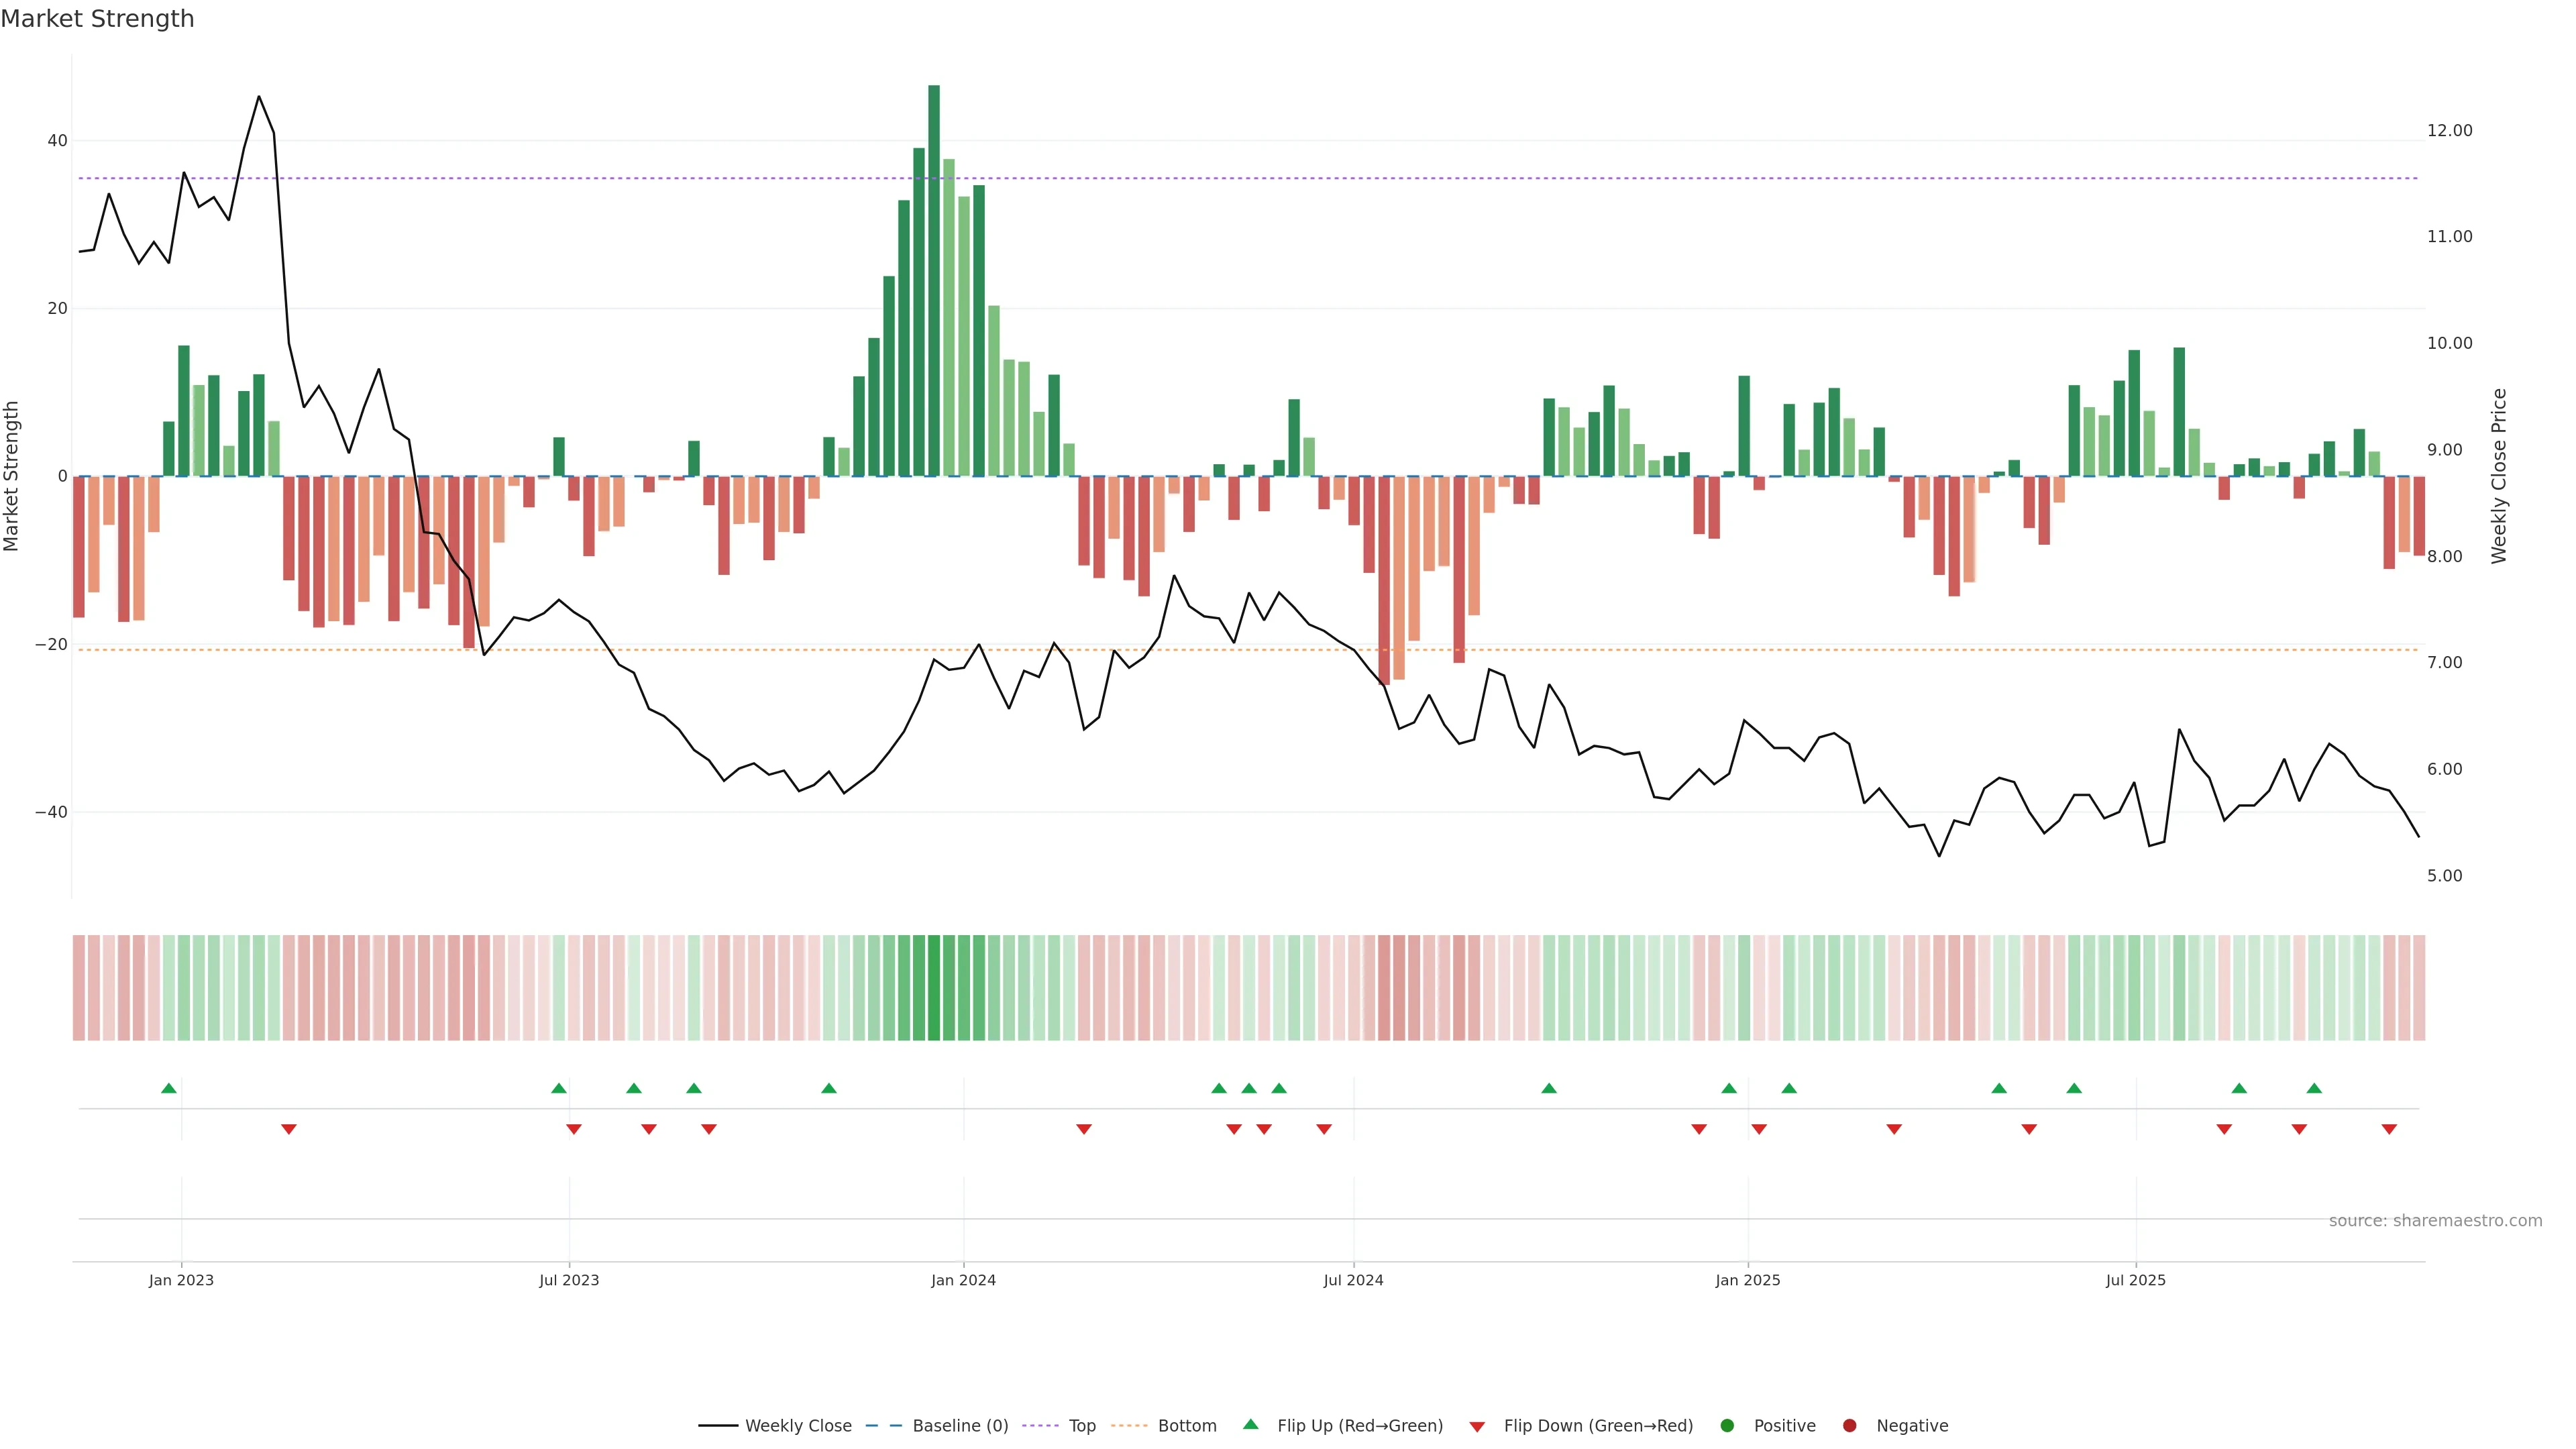2576x1449 pixels.
Task: Click Jan 2025 x-axis label
Action: point(1747,1280)
